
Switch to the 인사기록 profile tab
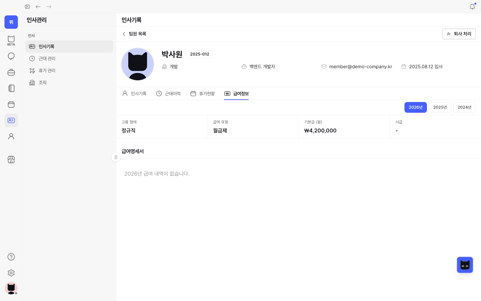134,94
